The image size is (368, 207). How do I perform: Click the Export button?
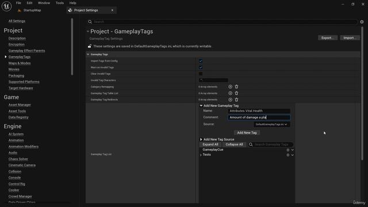[328, 38]
